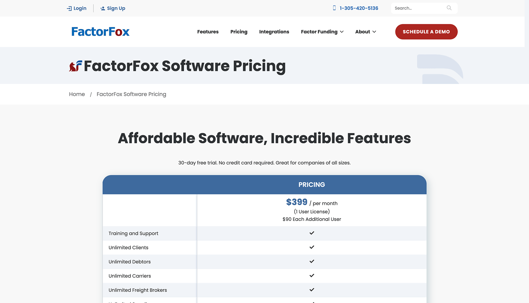Viewport: 529px width, 303px height.
Task: Click the Unlimited Freight Brokers row label
Action: 138,290
